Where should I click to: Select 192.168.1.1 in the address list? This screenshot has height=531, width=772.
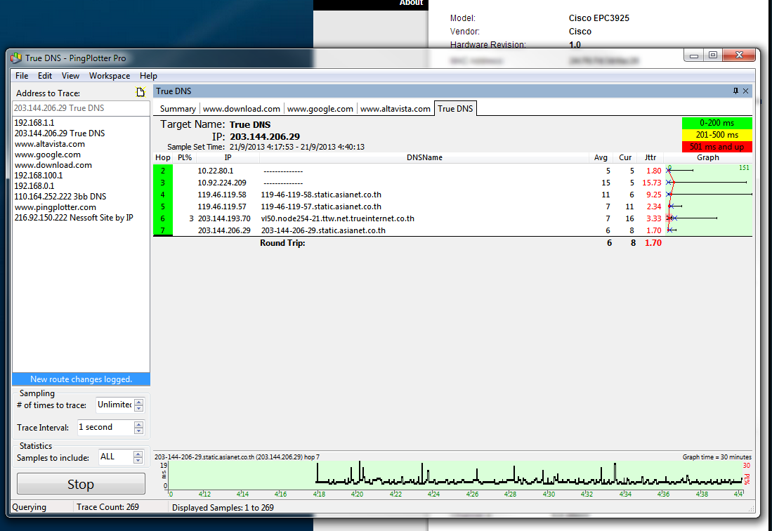click(34, 122)
